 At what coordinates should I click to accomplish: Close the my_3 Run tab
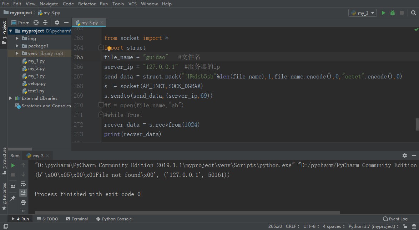[x=47, y=156]
